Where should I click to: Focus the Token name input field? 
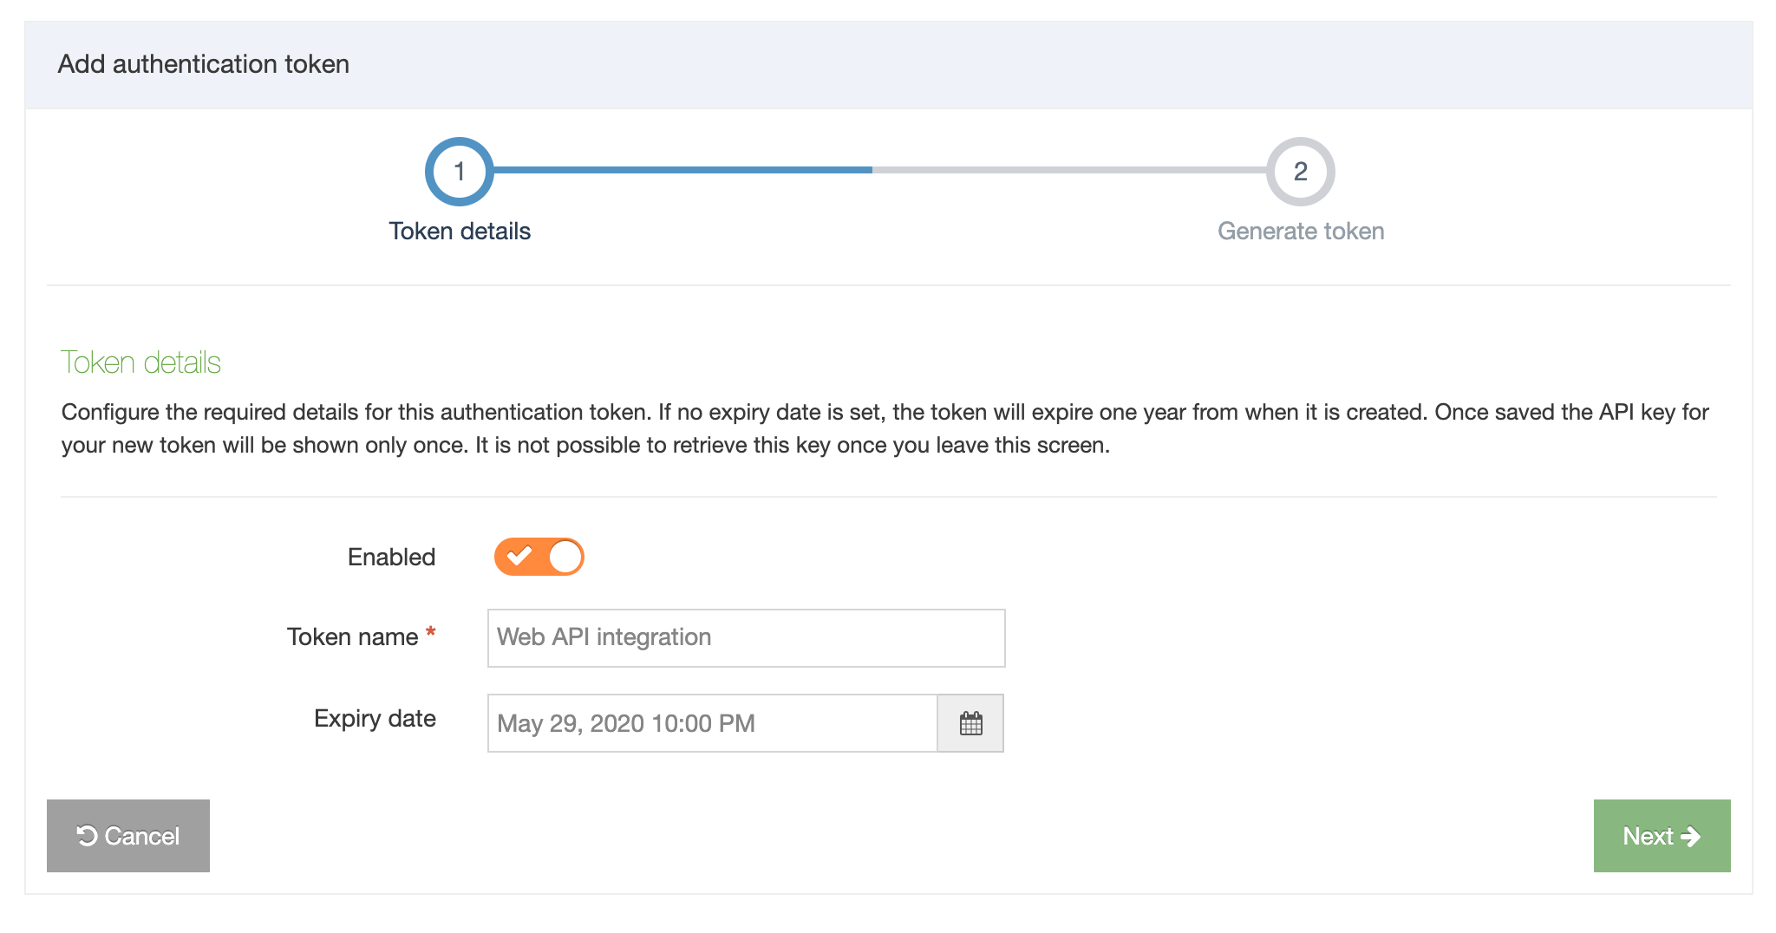[746, 638]
